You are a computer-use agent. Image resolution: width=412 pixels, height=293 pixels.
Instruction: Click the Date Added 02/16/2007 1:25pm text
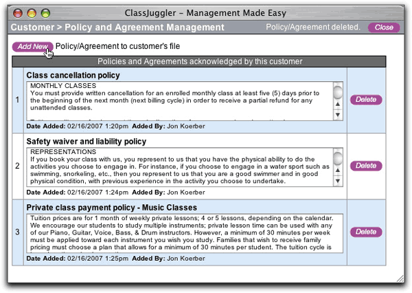pos(77,259)
